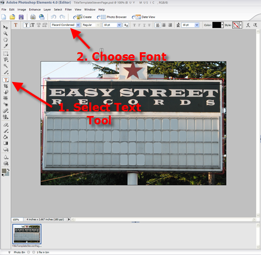Select the Red Eye Removal tool
Viewport: 261px width, 255px height.
pos(6,105)
